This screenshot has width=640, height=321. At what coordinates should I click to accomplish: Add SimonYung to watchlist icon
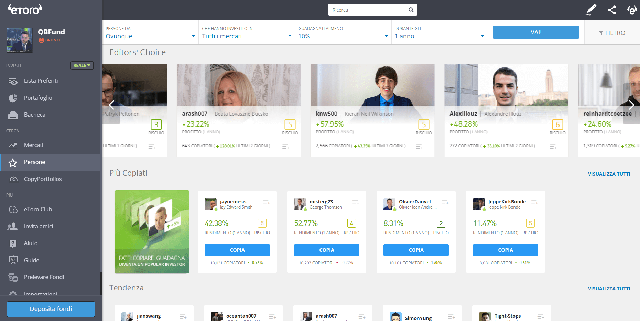point(451,316)
